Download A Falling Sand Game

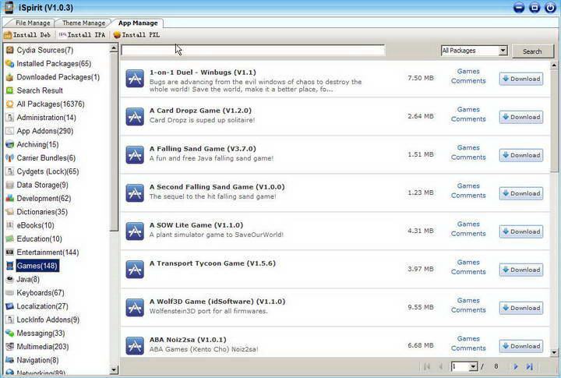tap(521, 155)
